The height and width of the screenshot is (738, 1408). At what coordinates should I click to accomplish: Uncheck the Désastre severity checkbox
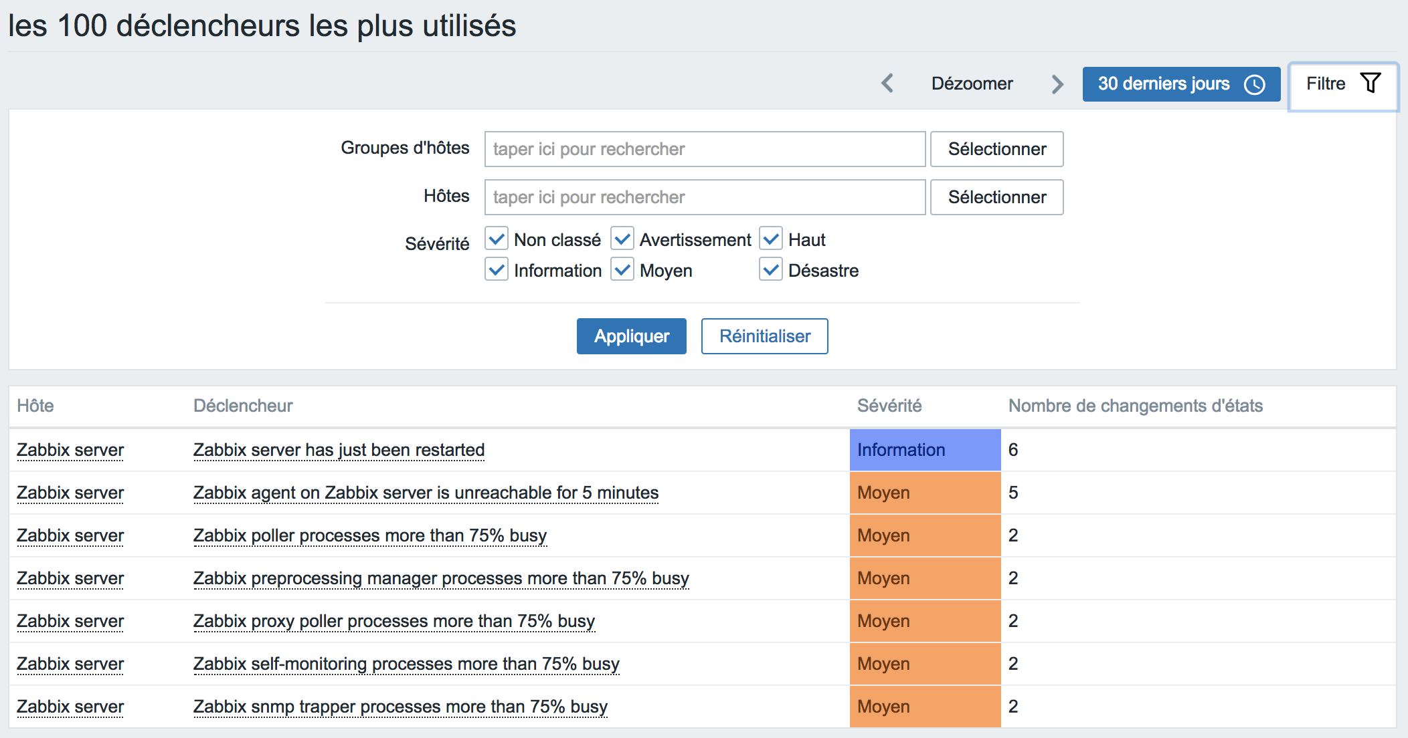point(770,269)
